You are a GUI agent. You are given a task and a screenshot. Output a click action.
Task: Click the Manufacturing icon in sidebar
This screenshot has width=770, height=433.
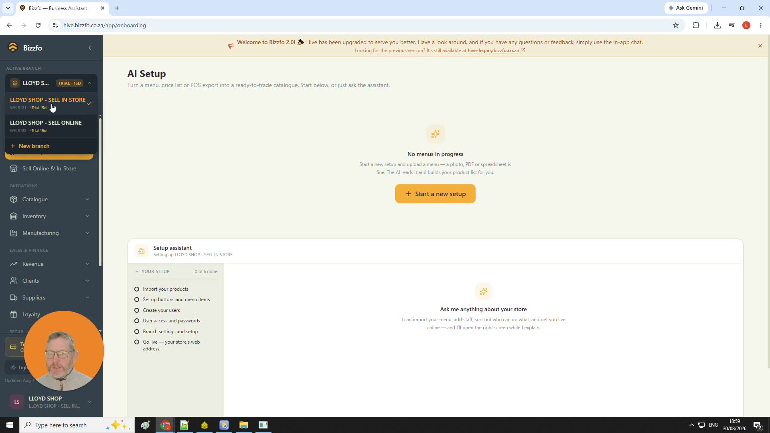click(14, 233)
